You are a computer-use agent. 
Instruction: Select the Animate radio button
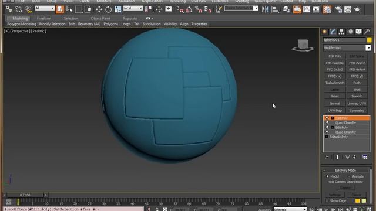coord(349,176)
